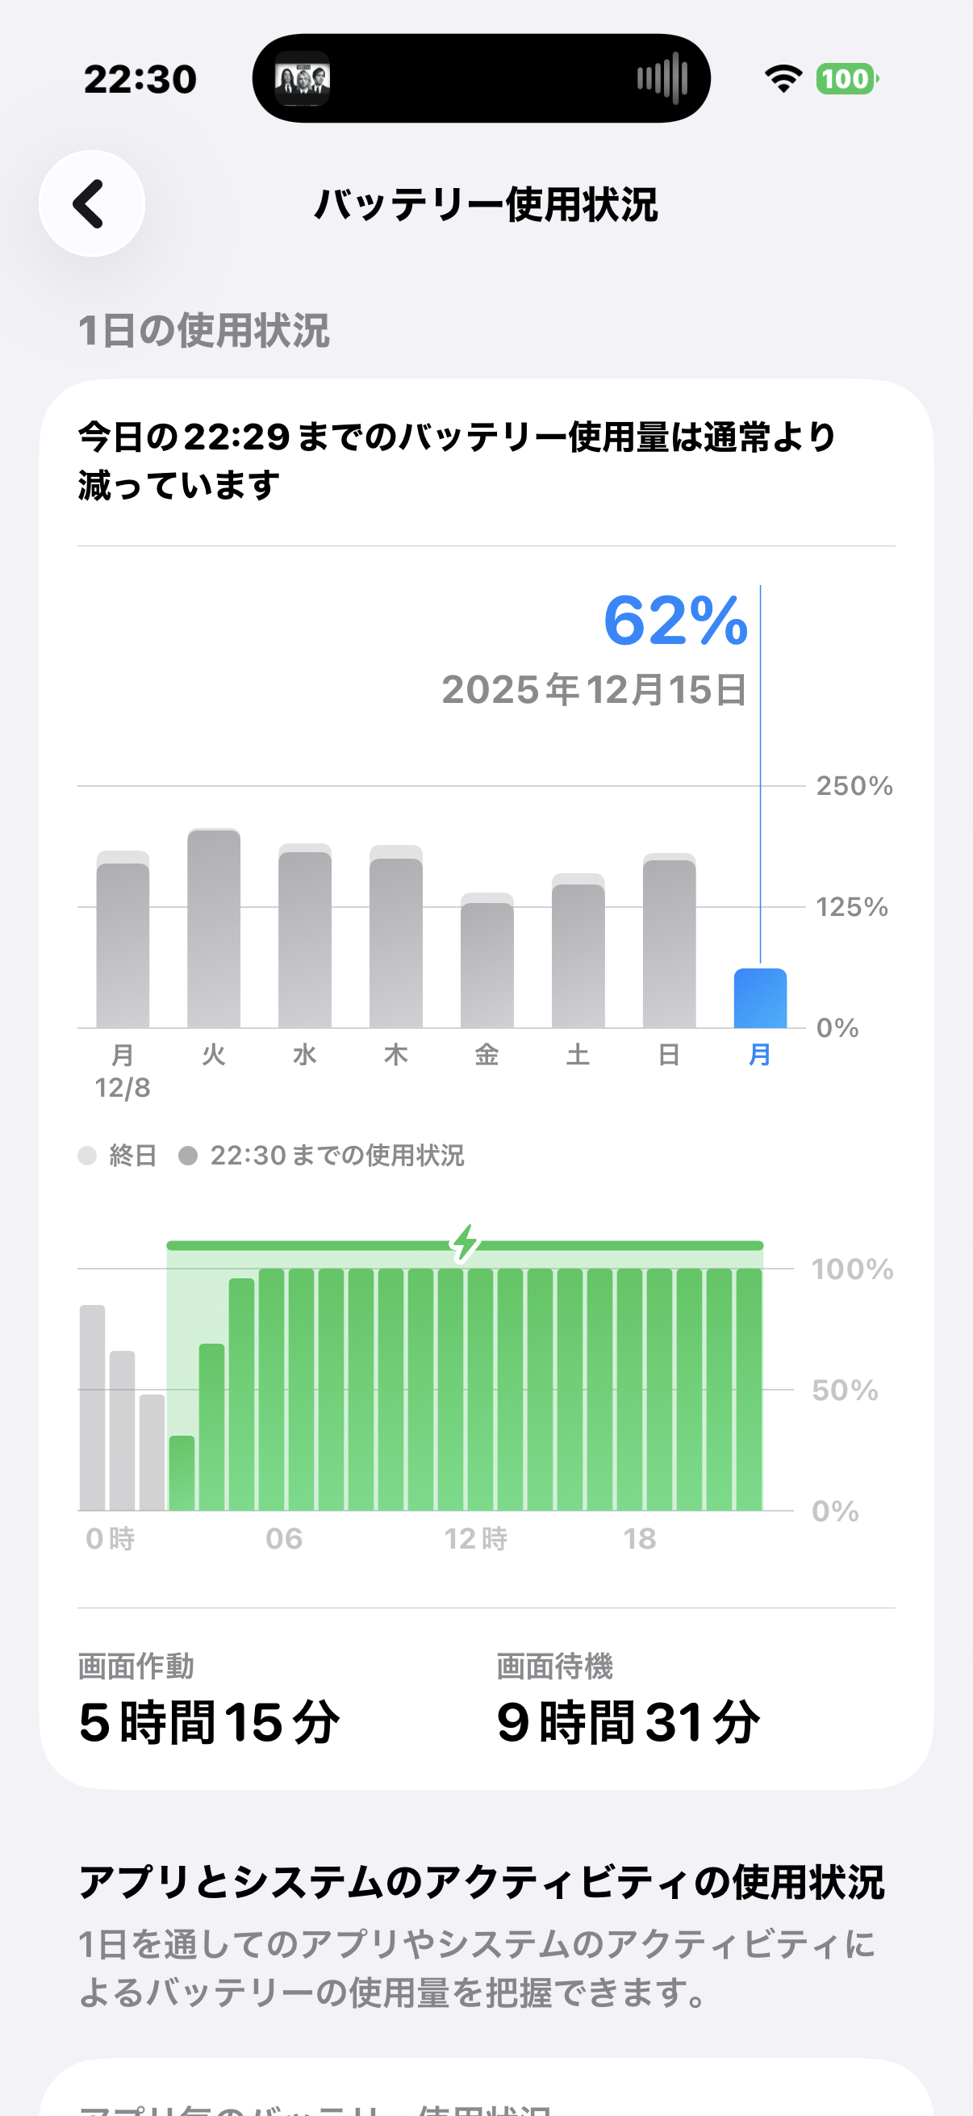Select the blue Monday usage bar

coord(759,998)
